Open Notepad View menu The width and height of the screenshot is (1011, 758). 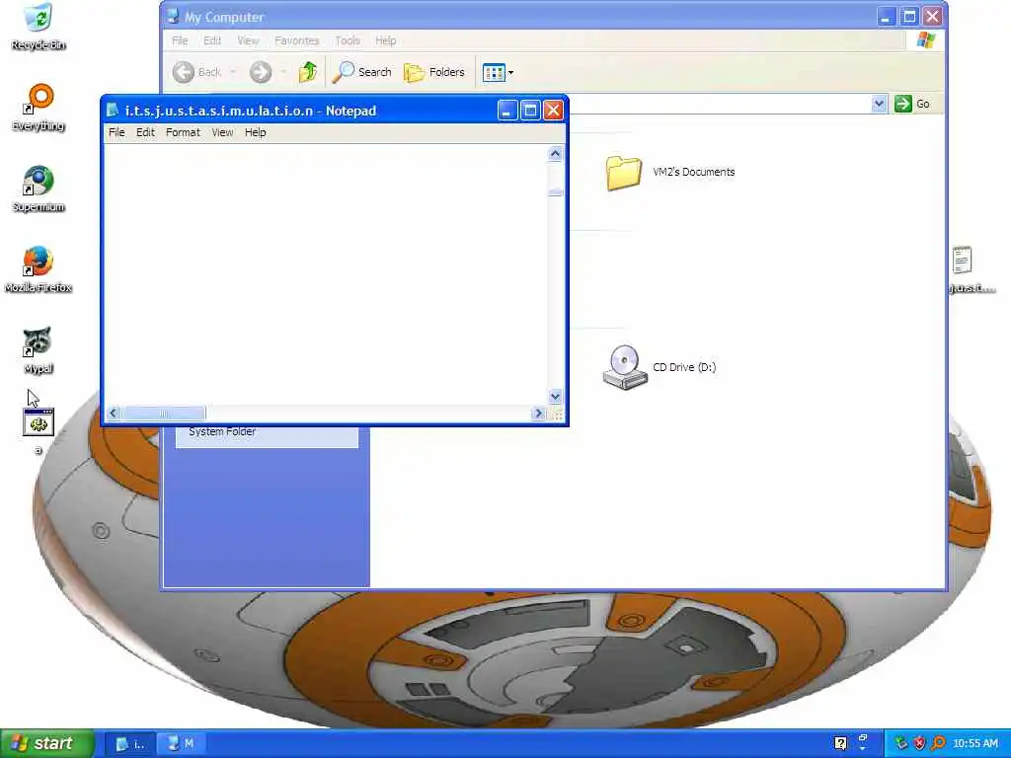click(222, 132)
